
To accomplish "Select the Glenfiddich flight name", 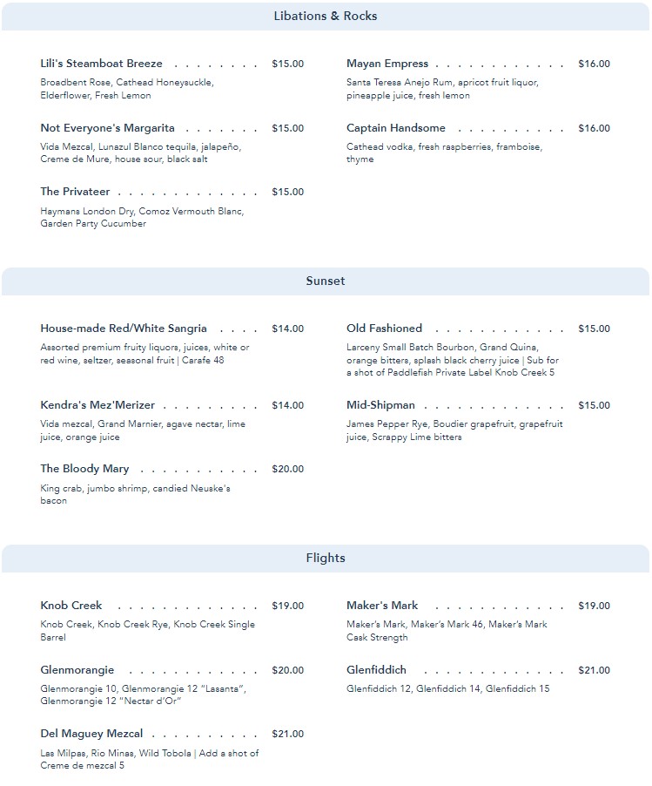I will [376, 670].
